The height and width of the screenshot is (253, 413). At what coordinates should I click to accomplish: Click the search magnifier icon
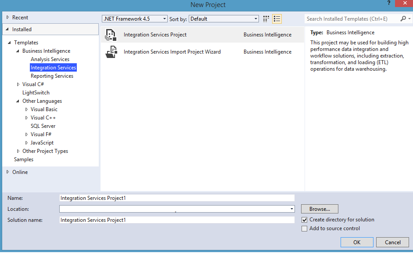click(x=403, y=19)
